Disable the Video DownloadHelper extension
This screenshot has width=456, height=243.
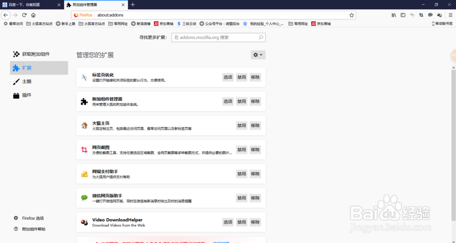(x=242, y=223)
